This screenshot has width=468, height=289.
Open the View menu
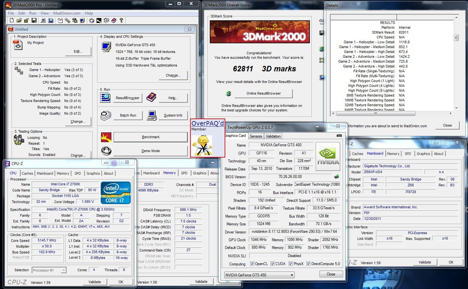45,13
